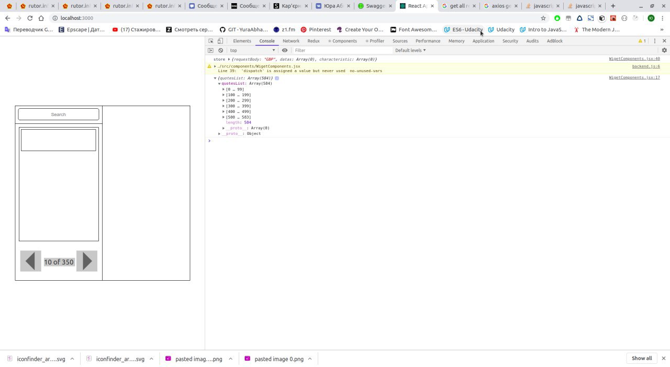Click the blue S extension icon

[x=590, y=18]
